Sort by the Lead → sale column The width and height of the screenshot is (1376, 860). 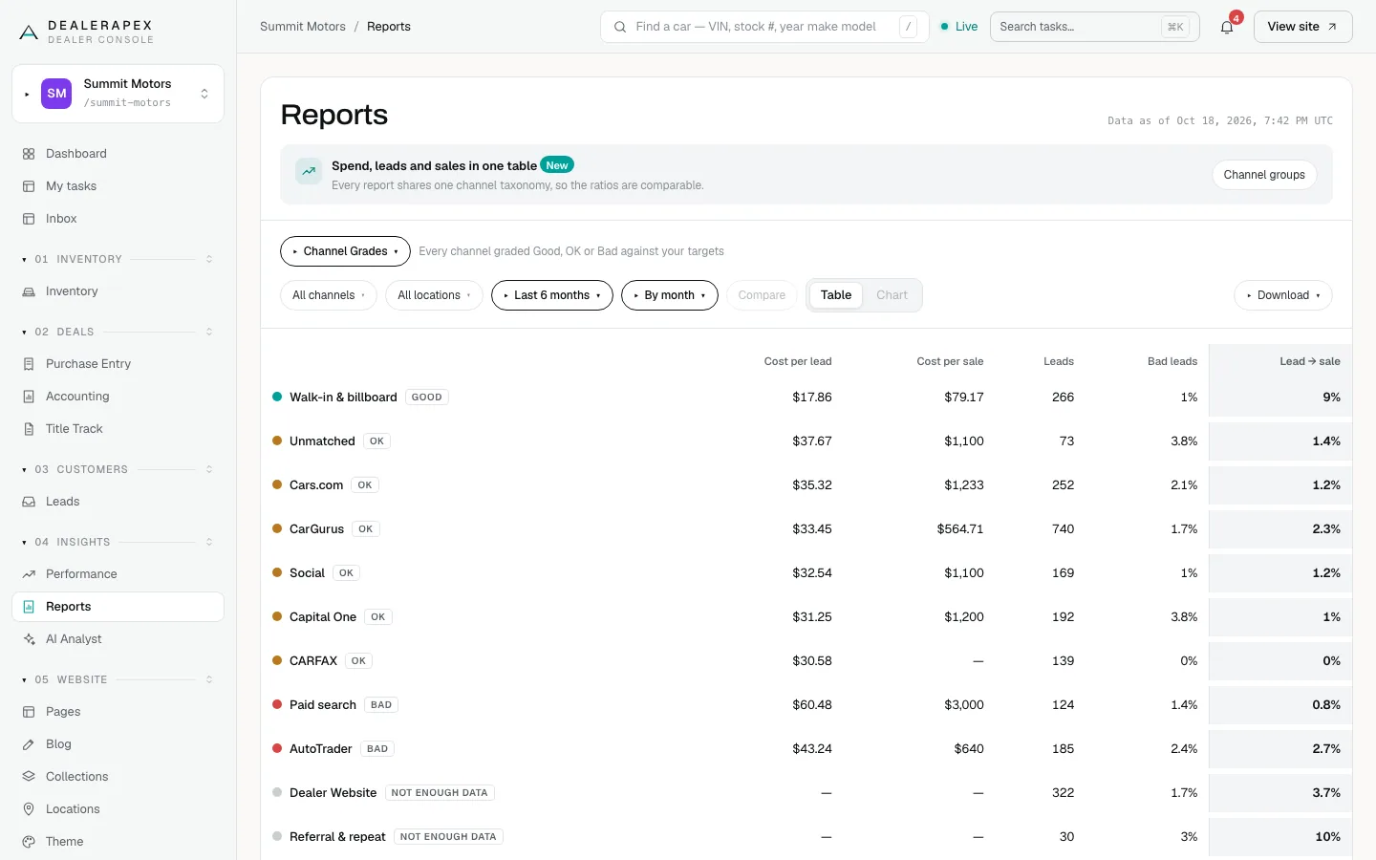[1309, 361]
